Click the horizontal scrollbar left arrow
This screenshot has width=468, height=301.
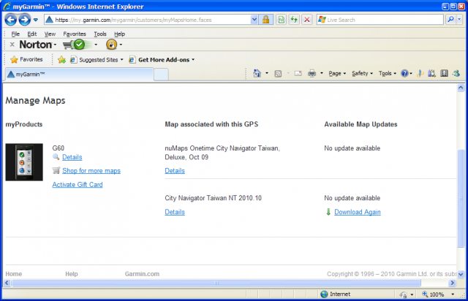point(7,283)
